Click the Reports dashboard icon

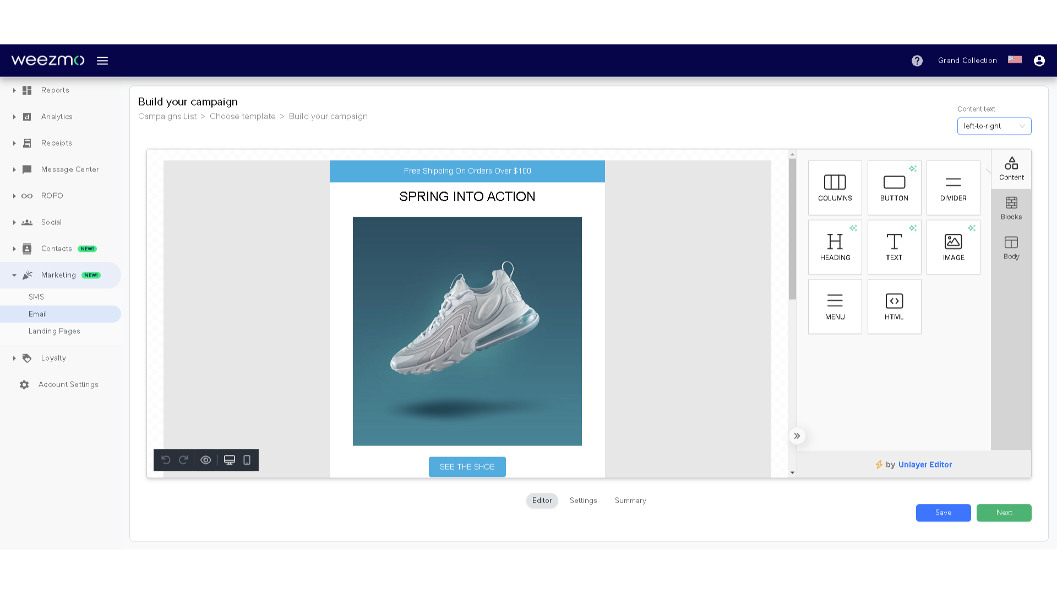pos(27,90)
